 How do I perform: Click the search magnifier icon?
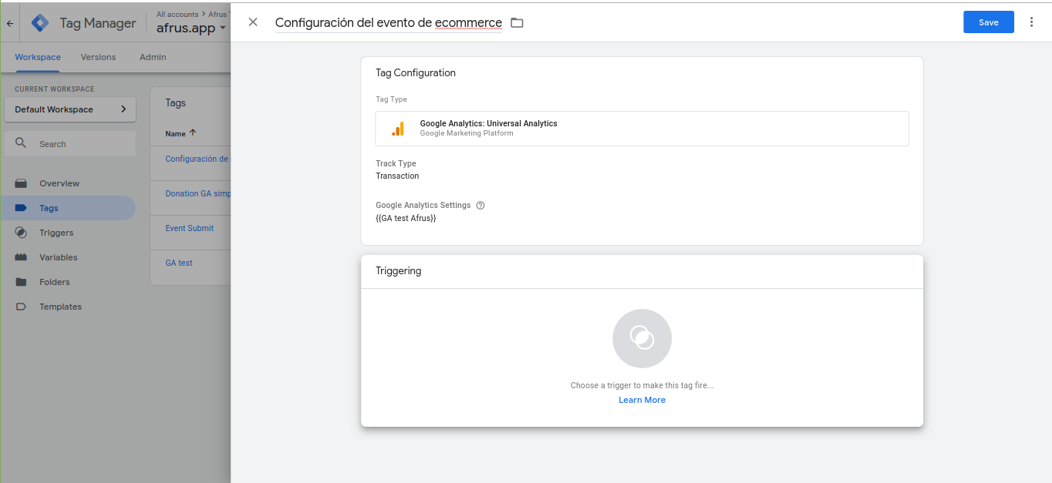21,143
